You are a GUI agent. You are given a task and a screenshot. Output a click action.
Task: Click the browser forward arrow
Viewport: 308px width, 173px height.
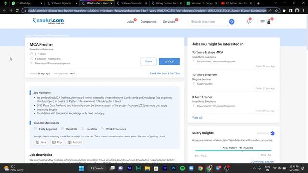pyautogui.click(x=11, y=11)
